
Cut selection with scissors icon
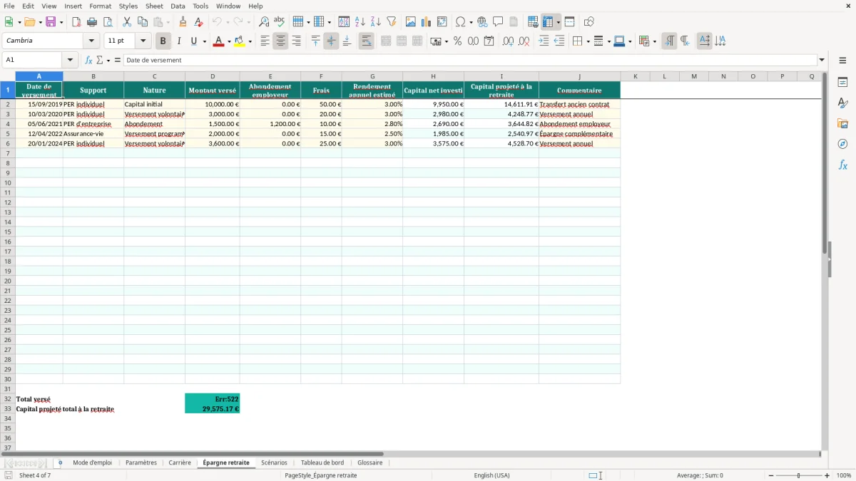tap(127, 22)
